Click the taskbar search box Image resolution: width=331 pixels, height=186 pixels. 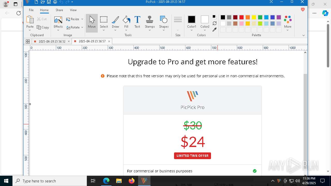coord(50,181)
